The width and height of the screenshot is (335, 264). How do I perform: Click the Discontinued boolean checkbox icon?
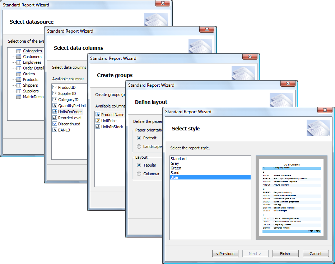tap(55, 124)
